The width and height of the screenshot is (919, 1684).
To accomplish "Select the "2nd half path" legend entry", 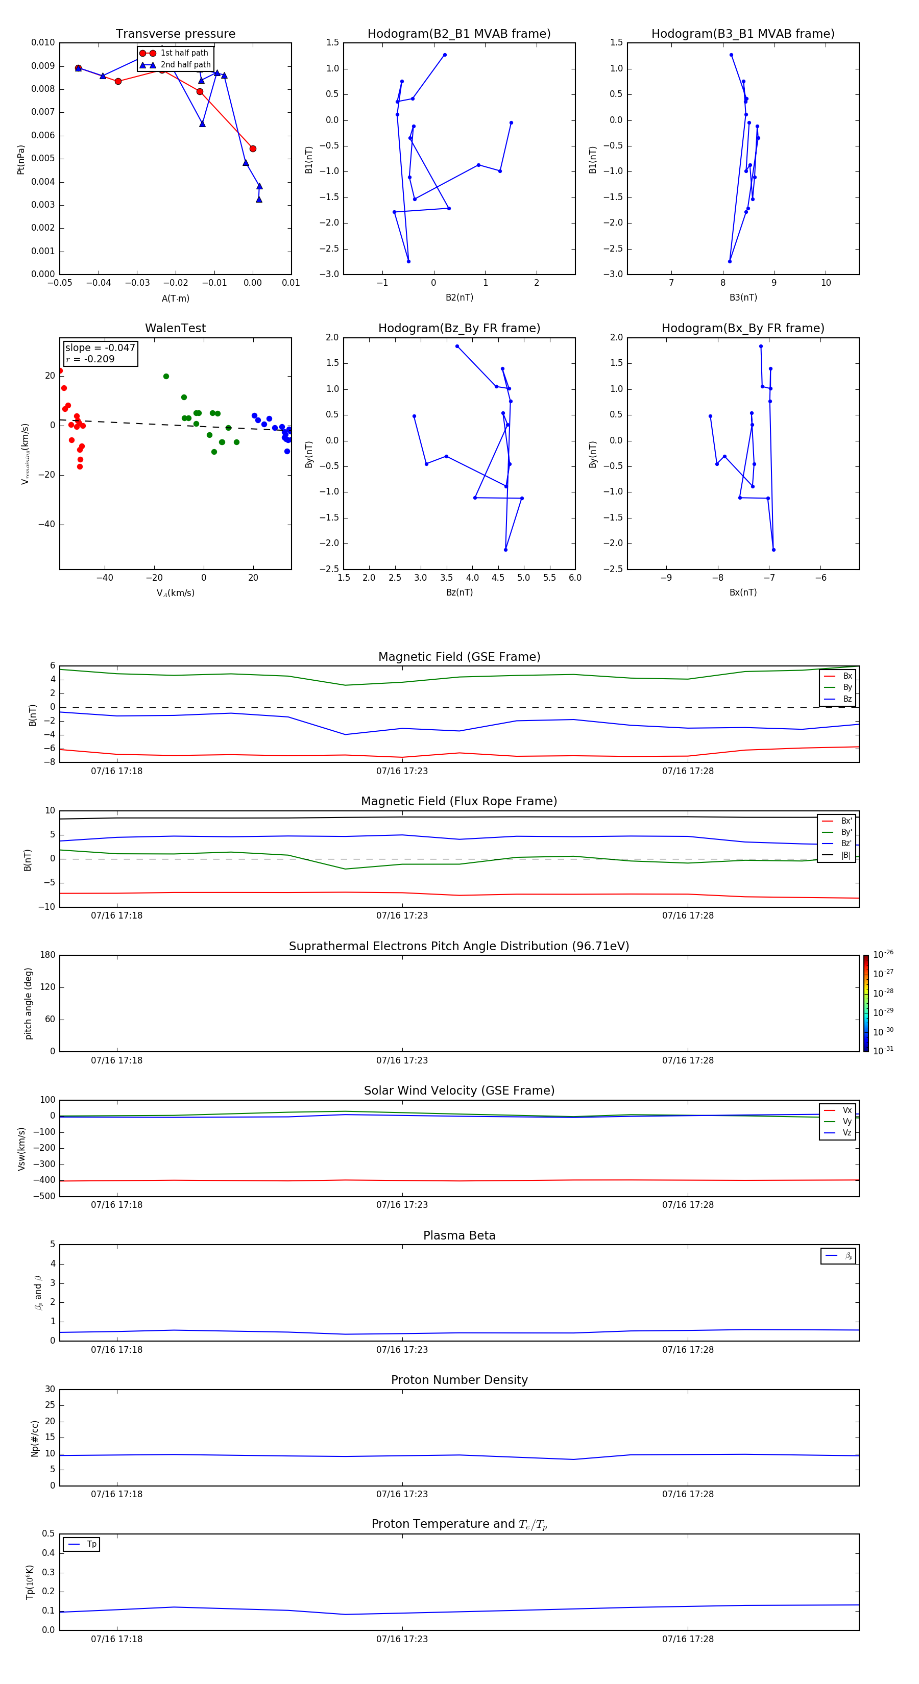I will point(175,65).
